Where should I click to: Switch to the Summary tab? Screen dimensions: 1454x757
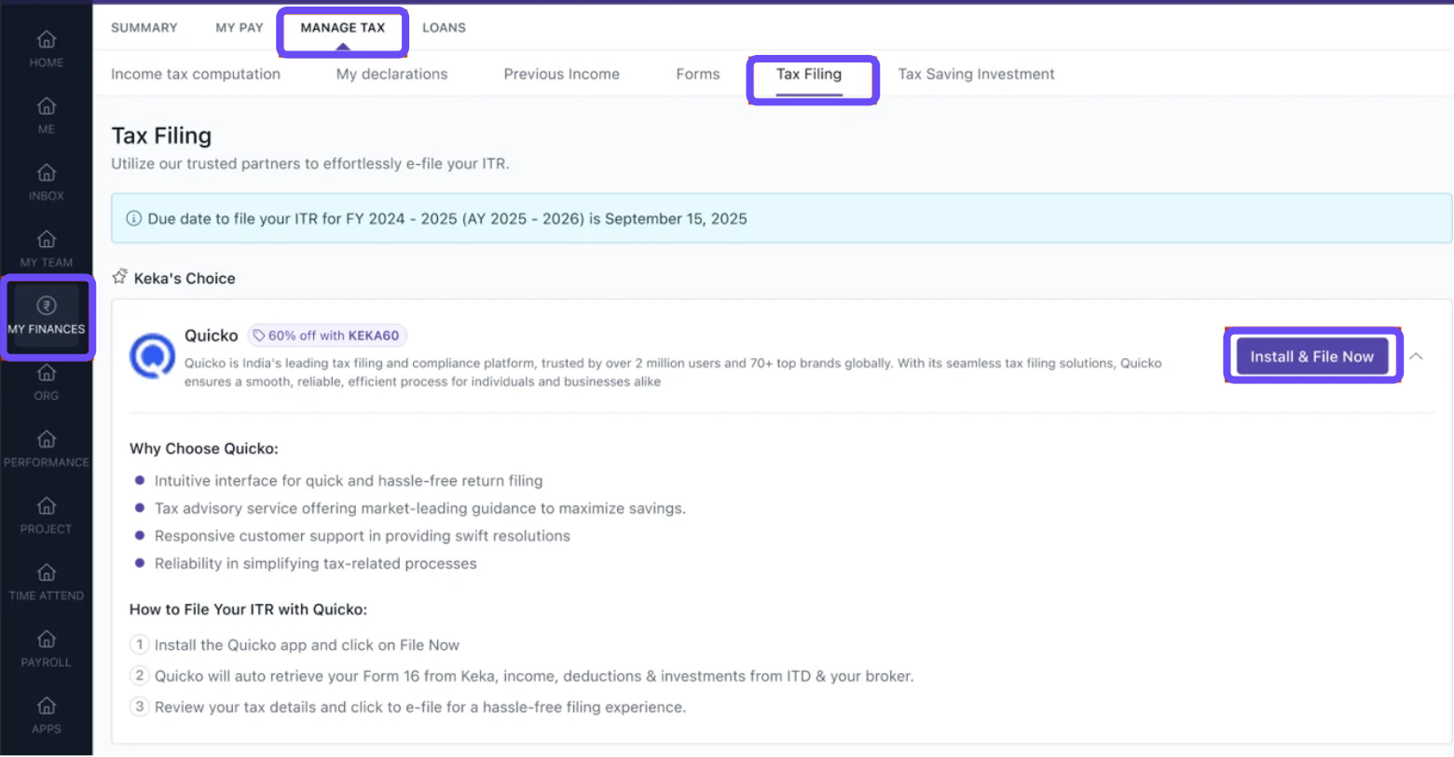[144, 28]
